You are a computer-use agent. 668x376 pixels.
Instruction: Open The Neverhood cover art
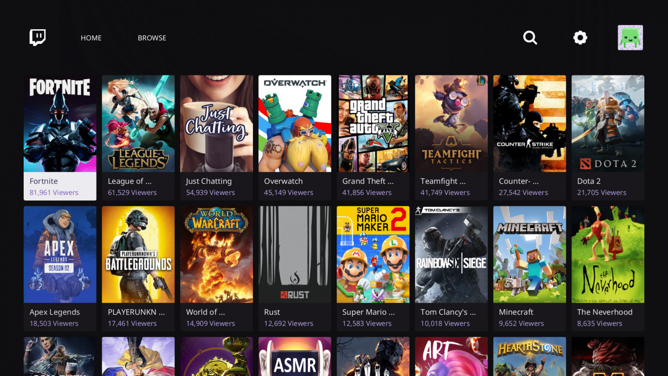pyautogui.click(x=608, y=255)
